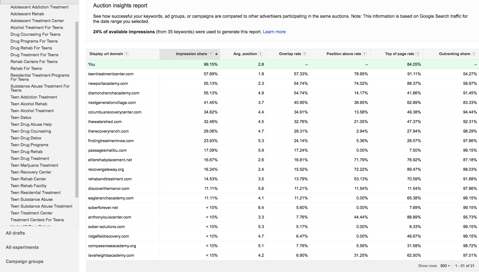Image resolution: width=479 pixels, height=272 pixels.
Task: Select Teen Drug Counseling ad group
Action: pos(31,131)
